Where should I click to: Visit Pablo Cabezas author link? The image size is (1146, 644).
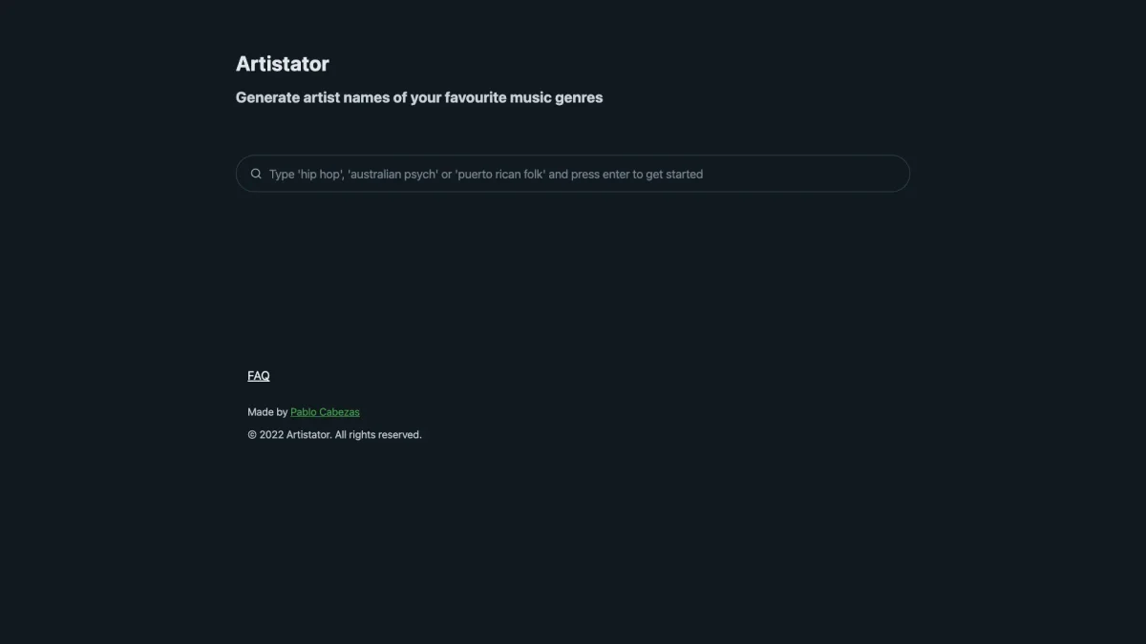tap(325, 412)
